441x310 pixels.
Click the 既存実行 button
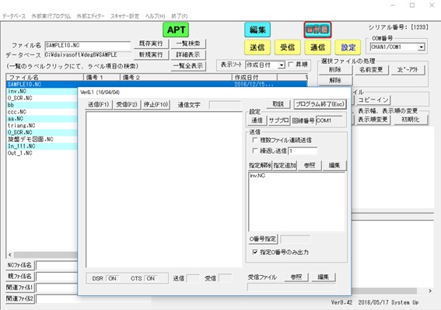tap(151, 44)
